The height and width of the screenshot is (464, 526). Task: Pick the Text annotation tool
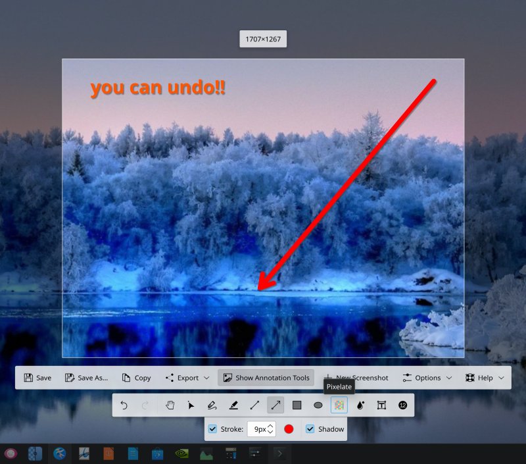[x=381, y=405]
